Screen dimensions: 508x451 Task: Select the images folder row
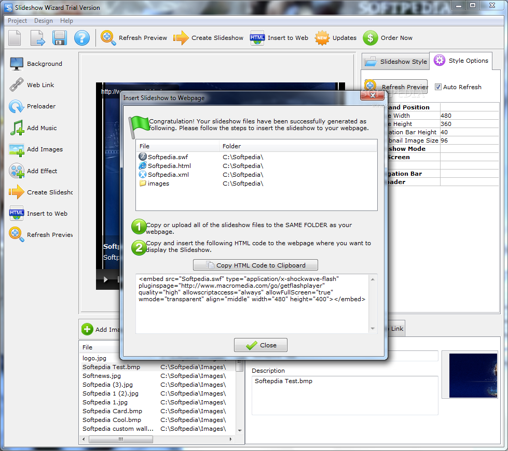coord(256,184)
